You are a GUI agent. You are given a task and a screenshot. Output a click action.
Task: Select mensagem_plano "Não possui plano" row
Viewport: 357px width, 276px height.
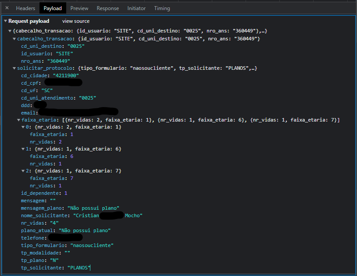click(x=70, y=208)
